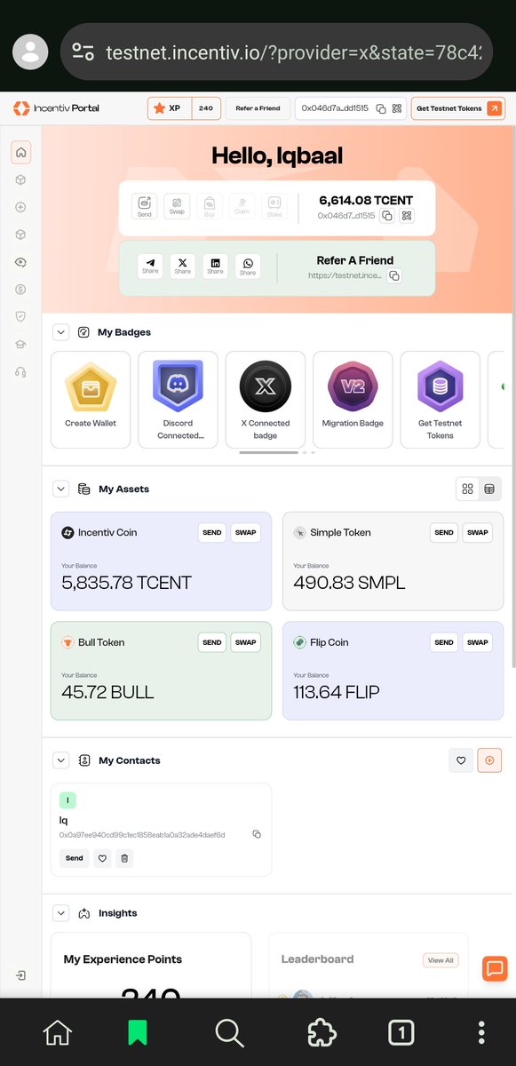Switch My Assets to grid view
The height and width of the screenshot is (1066, 516).
point(467,489)
